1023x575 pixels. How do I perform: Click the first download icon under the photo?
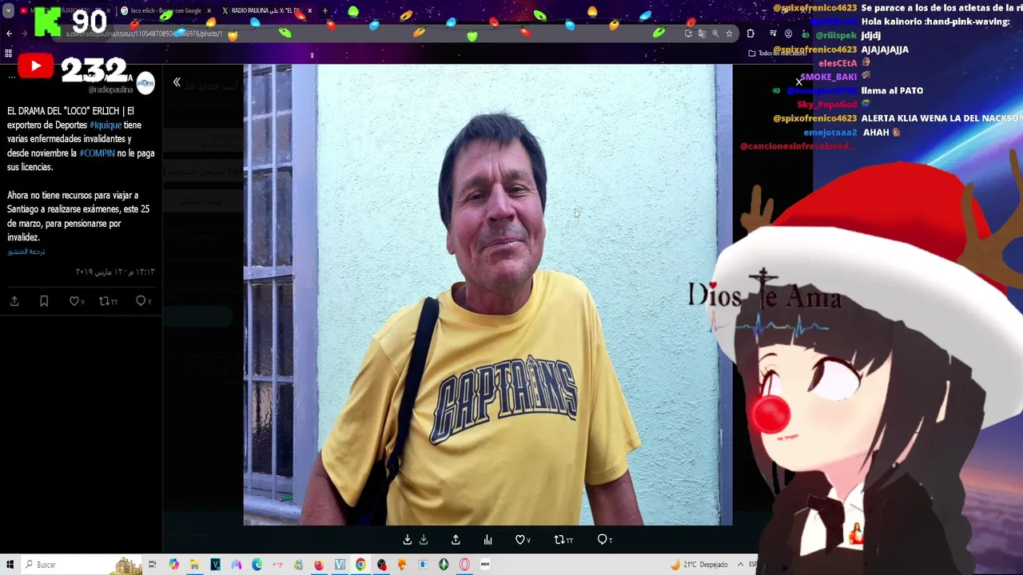pos(408,540)
